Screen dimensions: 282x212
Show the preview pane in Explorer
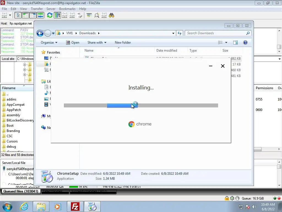[235, 43]
